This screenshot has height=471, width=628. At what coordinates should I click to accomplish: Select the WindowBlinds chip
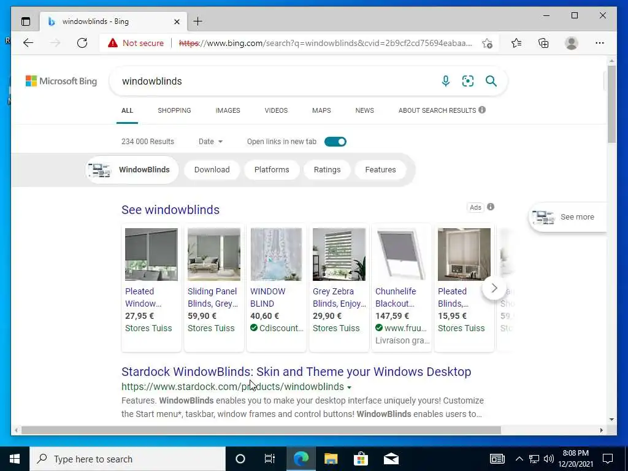coord(132,170)
